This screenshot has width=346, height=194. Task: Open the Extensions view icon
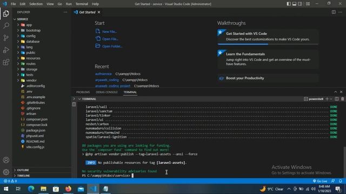coord(6,63)
